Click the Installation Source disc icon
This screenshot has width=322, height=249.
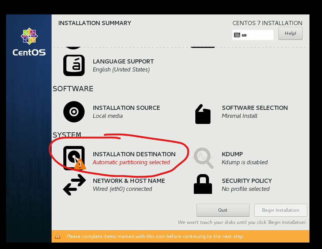click(74, 112)
